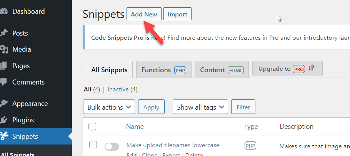The image size is (350, 156).
Task: Click the Snippets scissors icon
Action: pos(3,136)
